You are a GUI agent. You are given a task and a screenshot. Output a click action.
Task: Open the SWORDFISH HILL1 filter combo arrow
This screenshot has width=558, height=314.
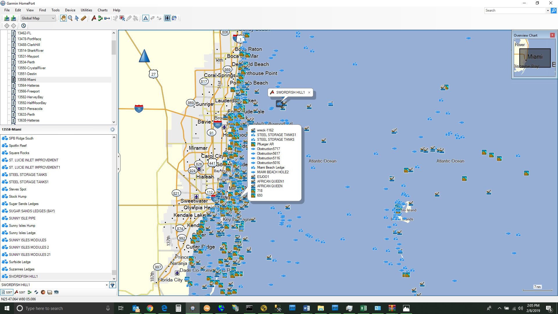pyautogui.click(x=107, y=285)
